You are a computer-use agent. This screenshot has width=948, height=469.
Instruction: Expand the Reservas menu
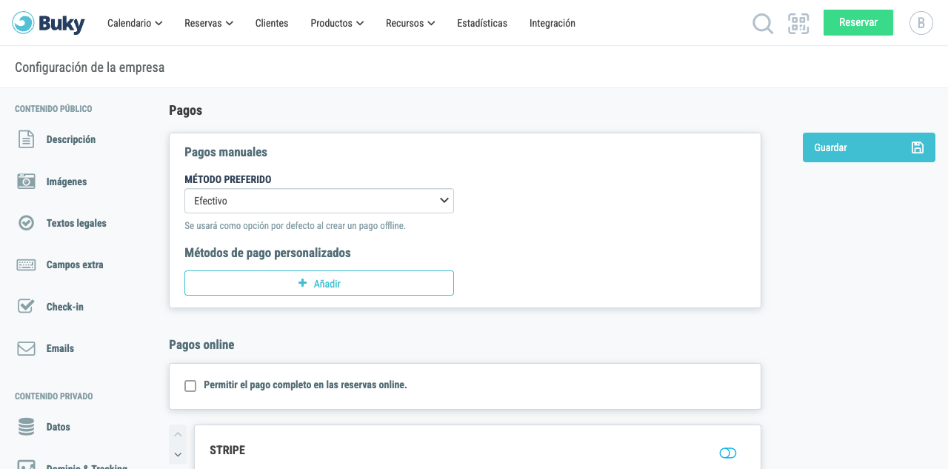point(209,23)
